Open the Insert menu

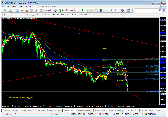coord(21,6)
